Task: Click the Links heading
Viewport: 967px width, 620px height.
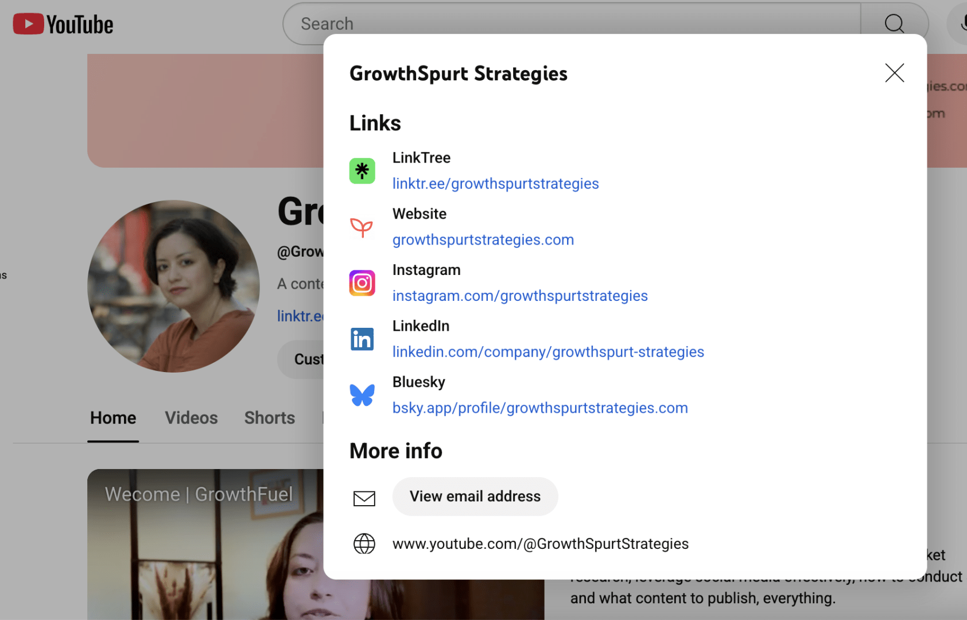Action: point(375,123)
